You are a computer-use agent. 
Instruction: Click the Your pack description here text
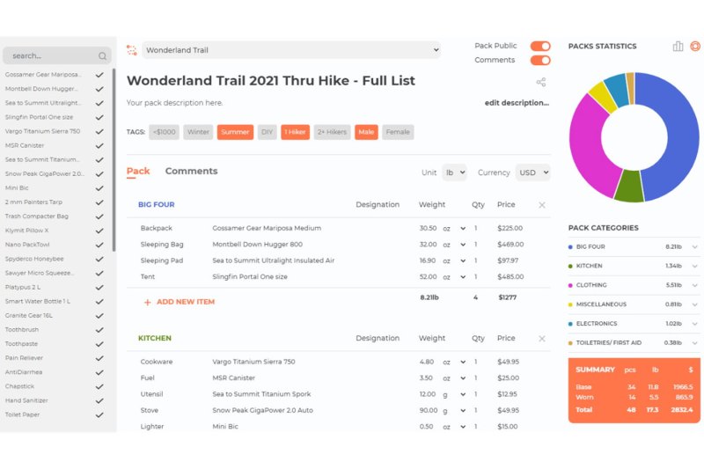coord(174,103)
